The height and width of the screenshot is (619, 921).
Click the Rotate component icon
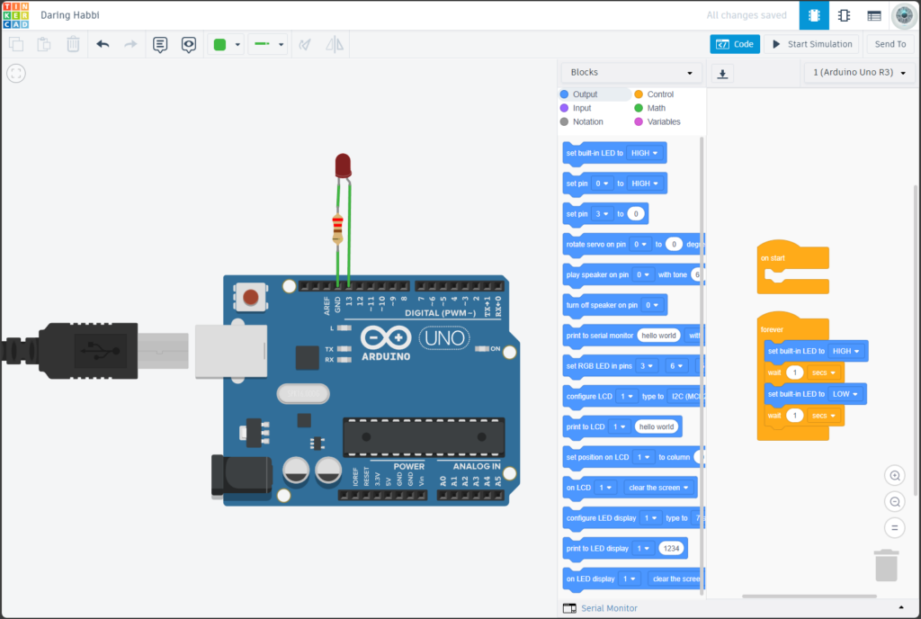305,44
